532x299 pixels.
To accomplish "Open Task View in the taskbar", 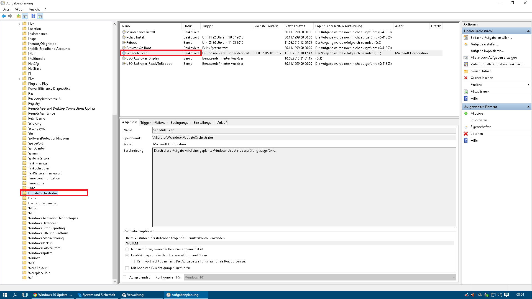I will 25,295.
